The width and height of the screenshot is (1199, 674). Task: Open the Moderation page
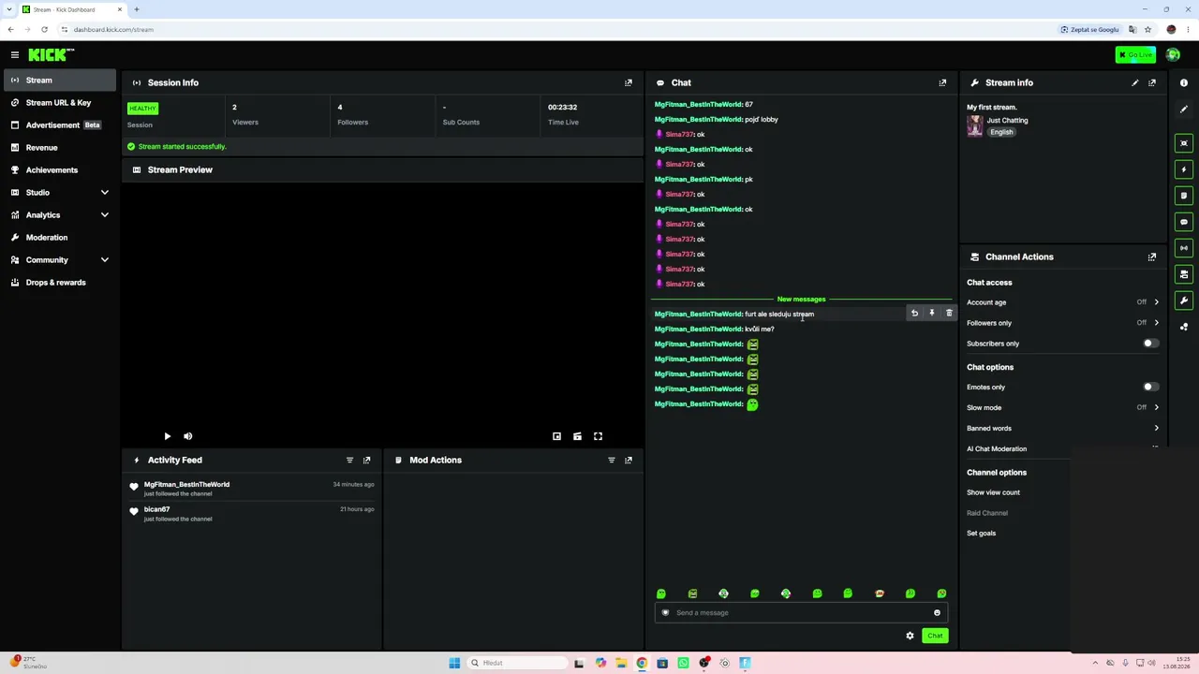(60, 238)
